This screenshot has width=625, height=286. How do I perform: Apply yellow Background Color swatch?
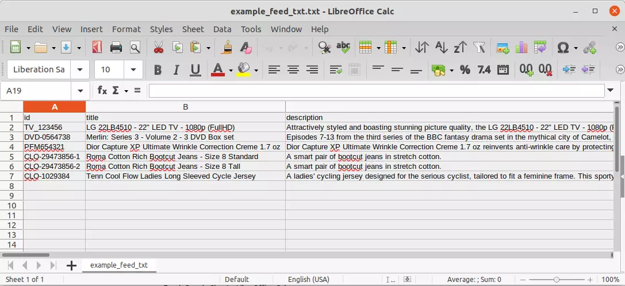tap(244, 69)
